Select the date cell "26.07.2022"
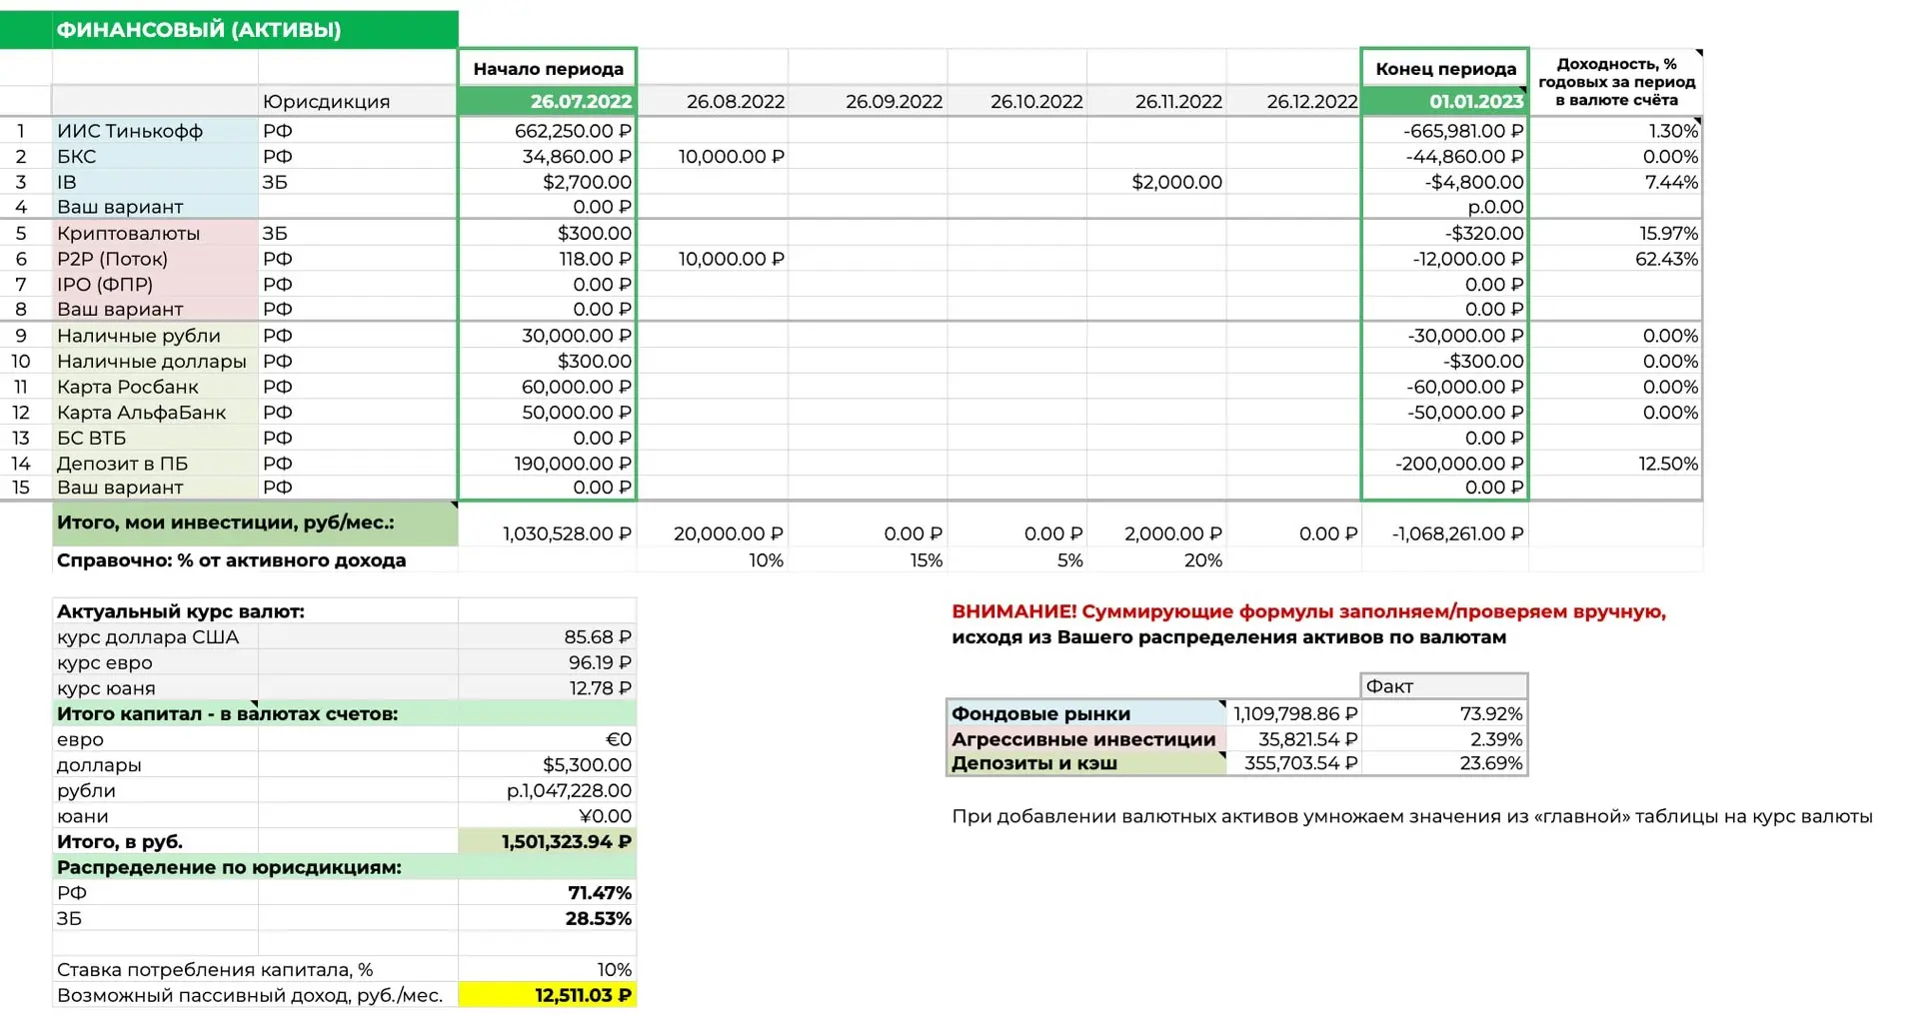1919x1033 pixels. pyautogui.click(x=548, y=101)
